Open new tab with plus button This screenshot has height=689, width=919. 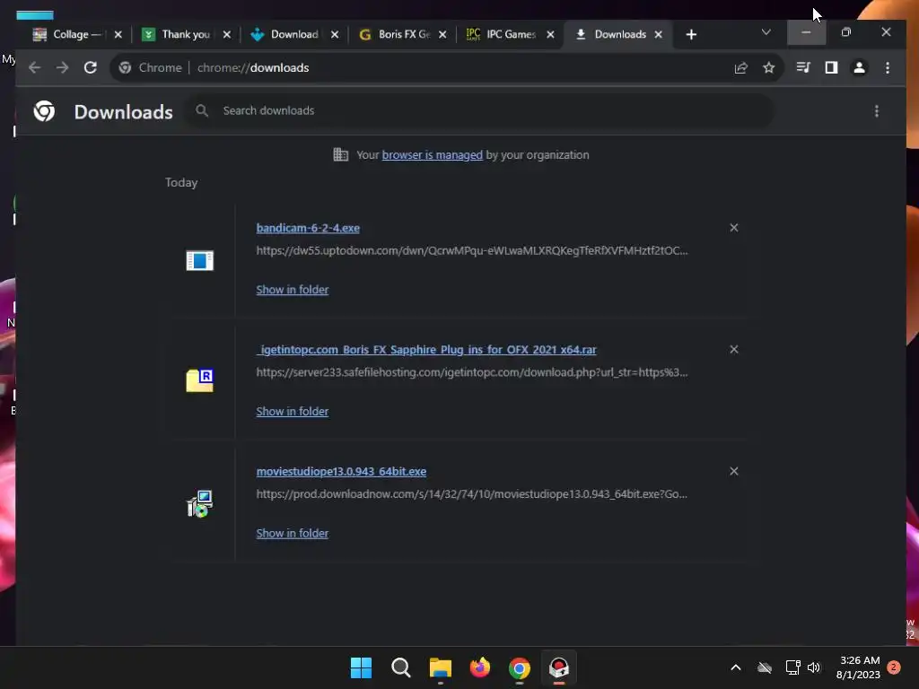coord(691,35)
